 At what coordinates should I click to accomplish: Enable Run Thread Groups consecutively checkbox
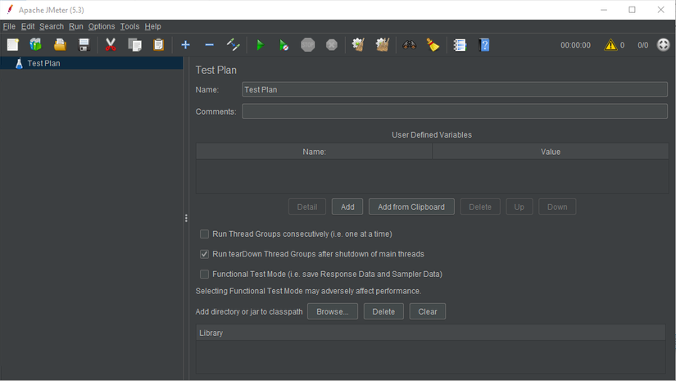click(205, 234)
